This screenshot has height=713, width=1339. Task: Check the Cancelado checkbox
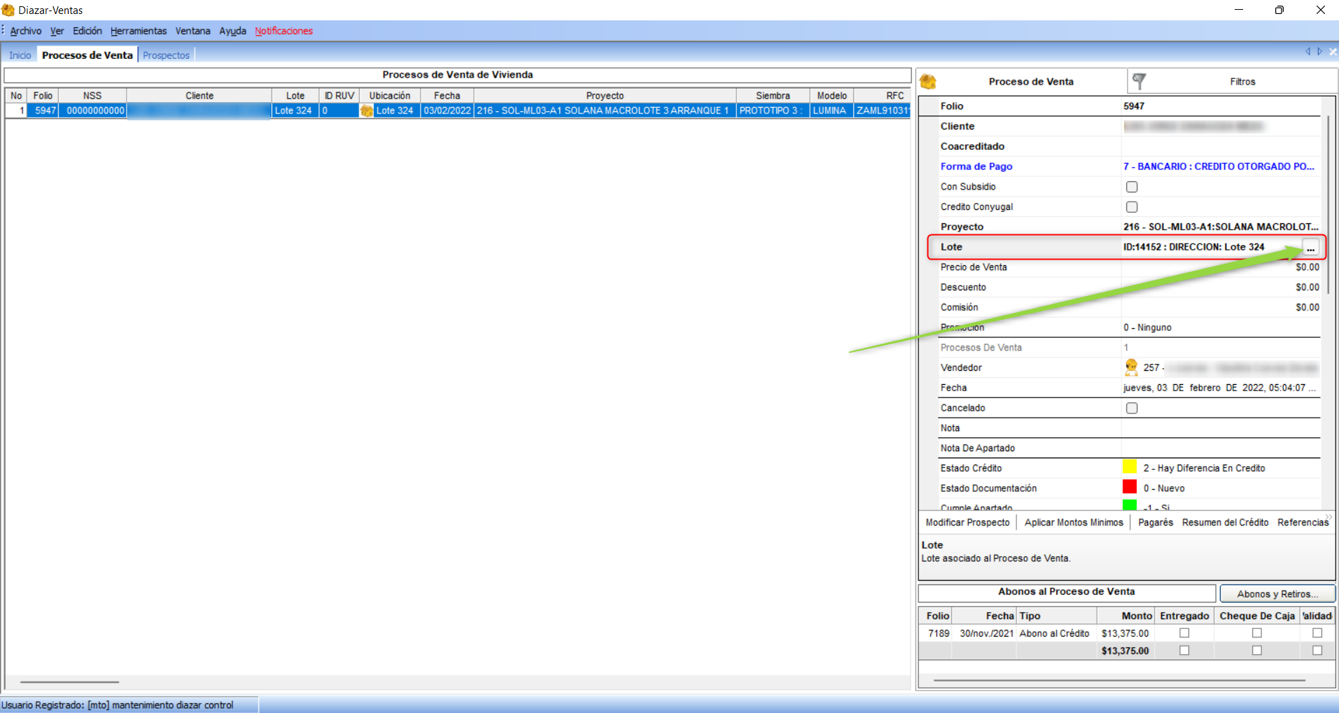click(x=1132, y=408)
